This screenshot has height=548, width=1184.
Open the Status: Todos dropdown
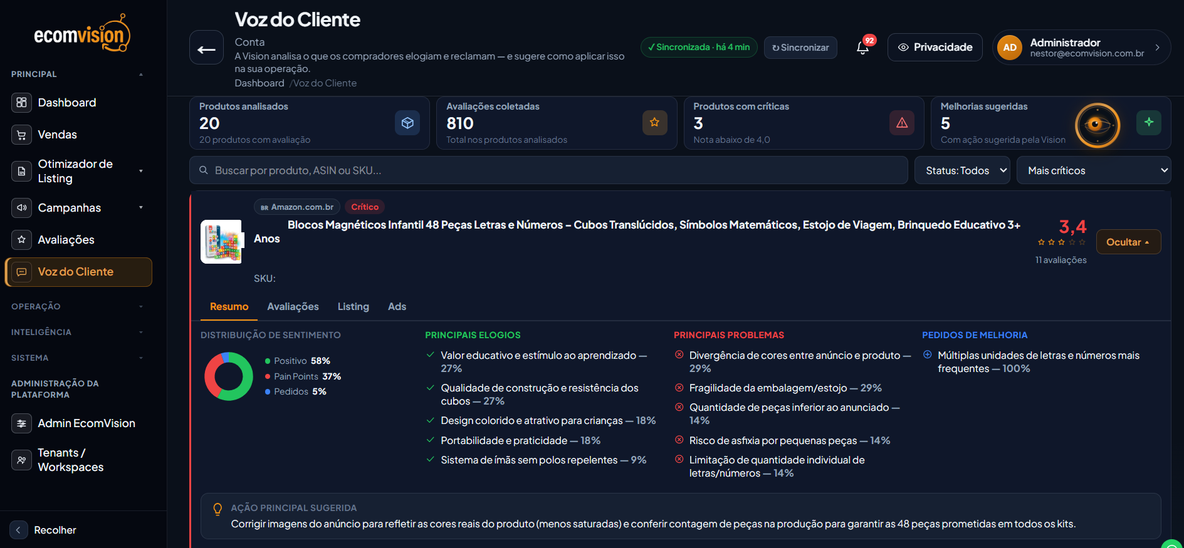pos(962,170)
